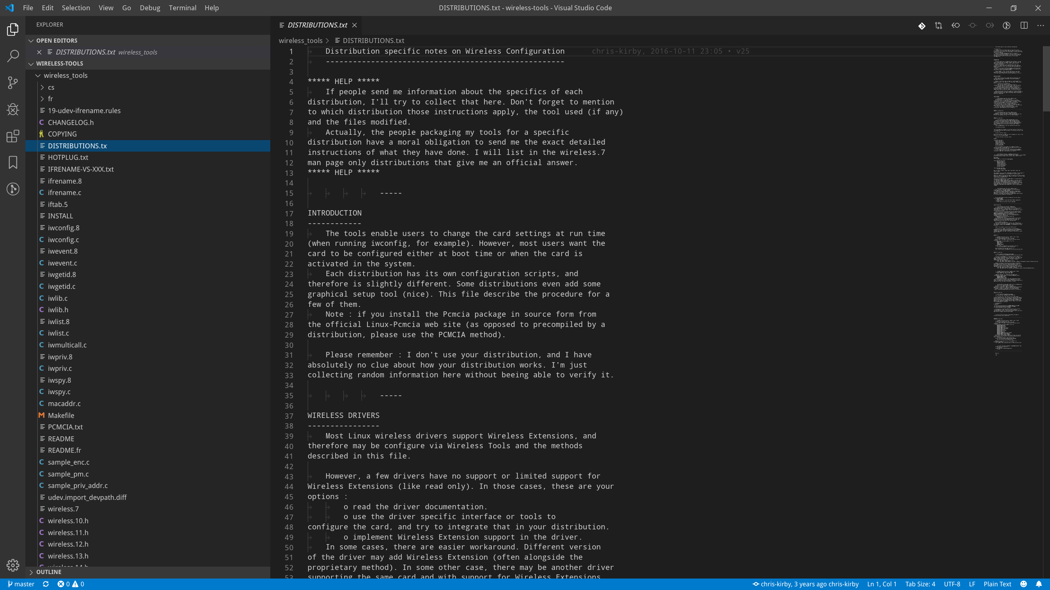Open Source Control from the Activity Bar

click(13, 83)
